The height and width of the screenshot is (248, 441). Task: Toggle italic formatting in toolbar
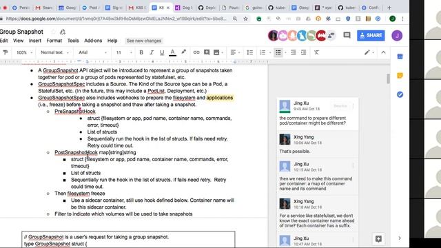click(152, 52)
